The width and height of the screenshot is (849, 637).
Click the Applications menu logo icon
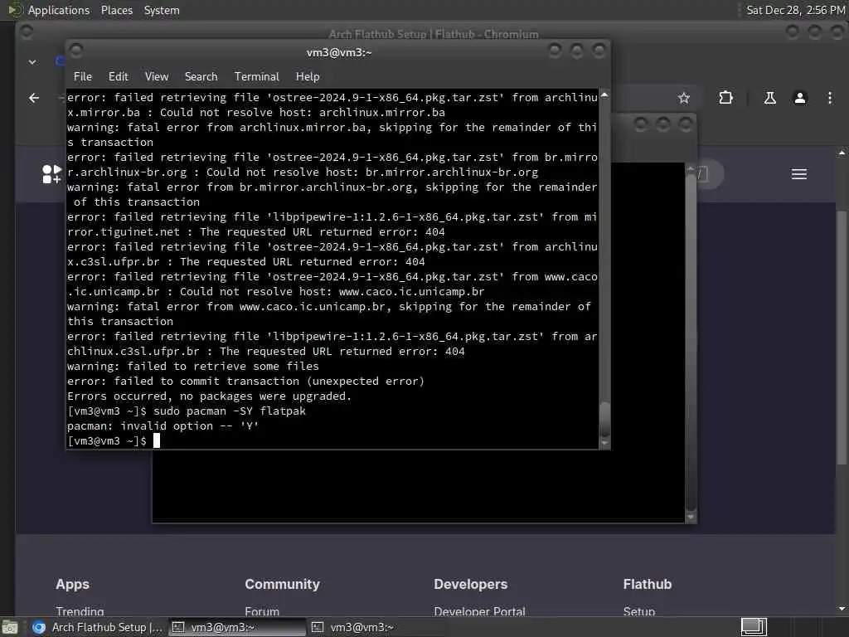pyautogui.click(x=15, y=10)
